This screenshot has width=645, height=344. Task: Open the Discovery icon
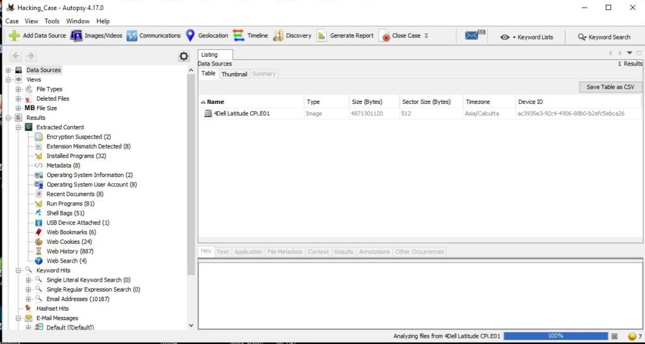[278, 36]
